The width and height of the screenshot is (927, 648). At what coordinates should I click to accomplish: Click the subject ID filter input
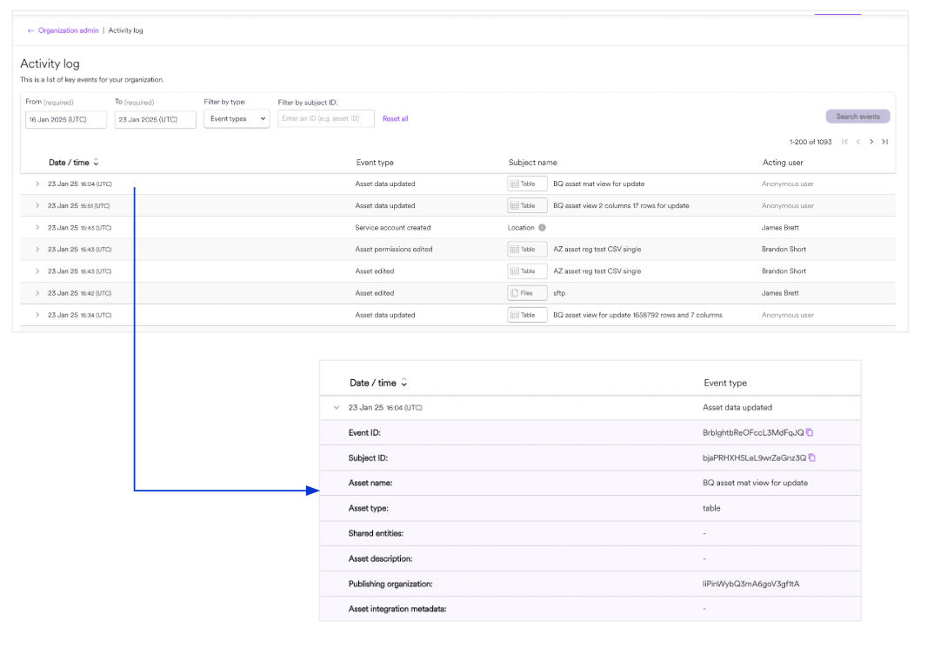325,119
